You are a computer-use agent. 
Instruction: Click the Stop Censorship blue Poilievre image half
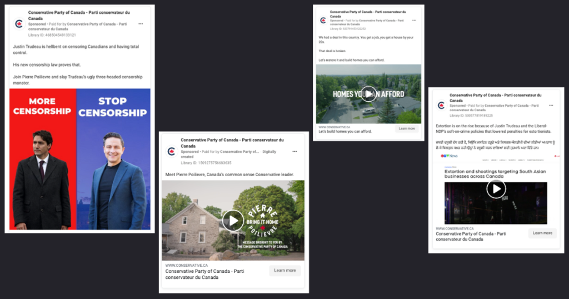tap(113, 160)
